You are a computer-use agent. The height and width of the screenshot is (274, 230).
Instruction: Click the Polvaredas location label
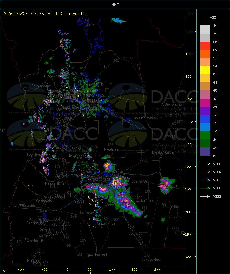pyautogui.click(x=41, y=86)
